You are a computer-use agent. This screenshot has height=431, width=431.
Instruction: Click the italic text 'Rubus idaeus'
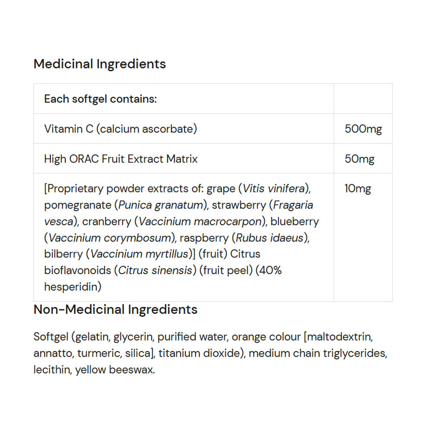click(270, 238)
